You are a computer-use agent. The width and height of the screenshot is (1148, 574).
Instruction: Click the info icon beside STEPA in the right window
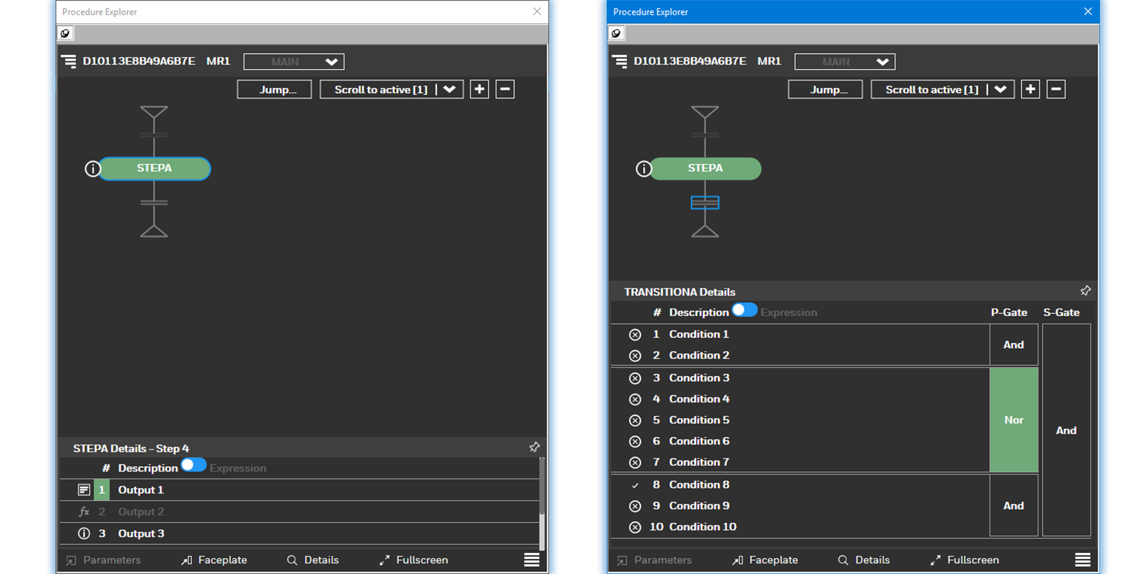[644, 169]
